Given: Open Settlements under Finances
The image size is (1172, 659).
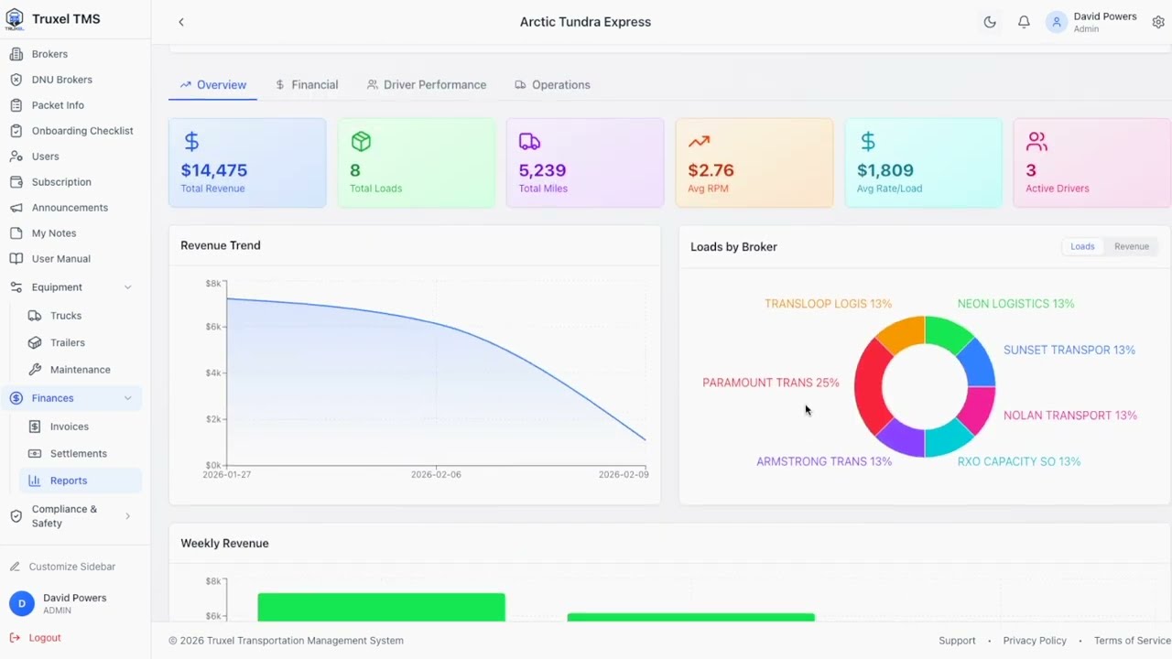Looking at the screenshot, I should (81, 454).
